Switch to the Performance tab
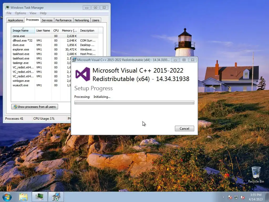 click(x=64, y=20)
